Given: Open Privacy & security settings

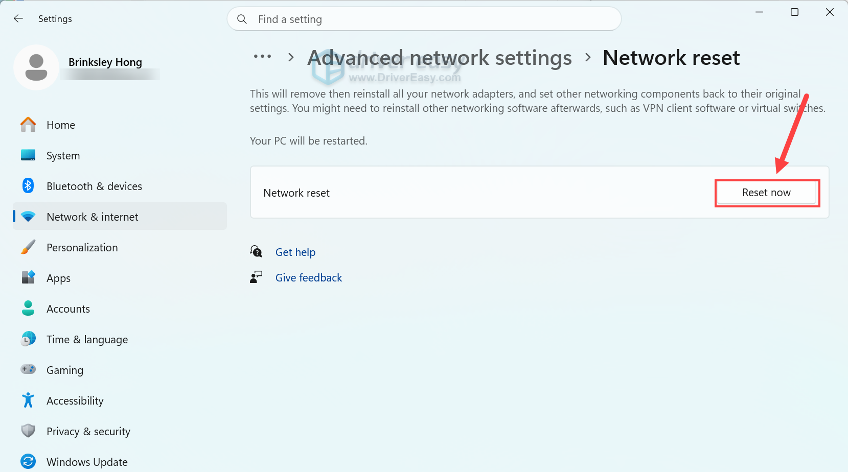Looking at the screenshot, I should (120, 431).
